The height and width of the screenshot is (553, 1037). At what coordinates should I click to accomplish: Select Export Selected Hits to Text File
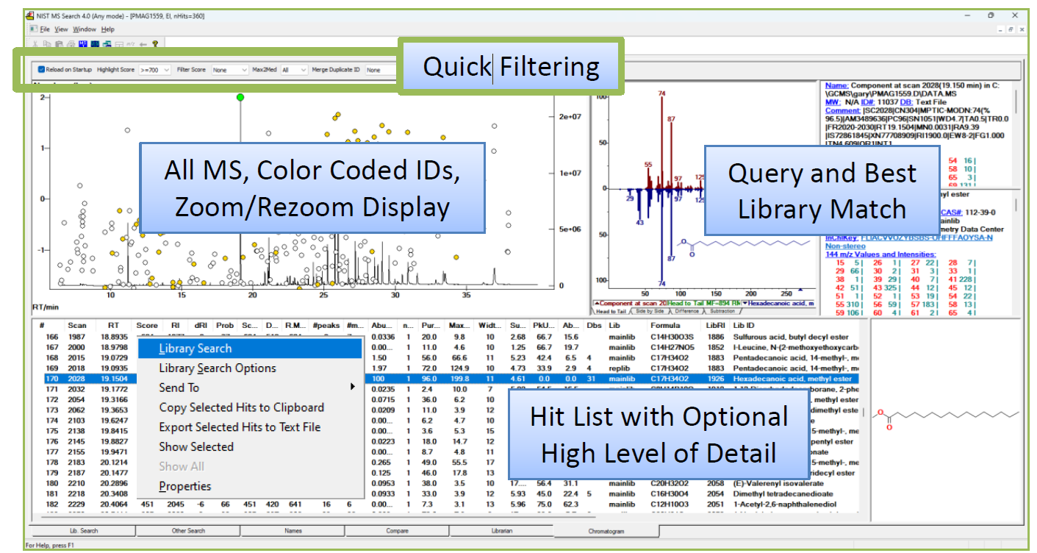(250, 427)
